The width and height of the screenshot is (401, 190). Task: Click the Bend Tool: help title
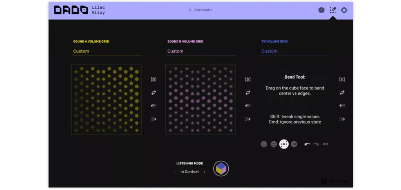[x=295, y=77]
